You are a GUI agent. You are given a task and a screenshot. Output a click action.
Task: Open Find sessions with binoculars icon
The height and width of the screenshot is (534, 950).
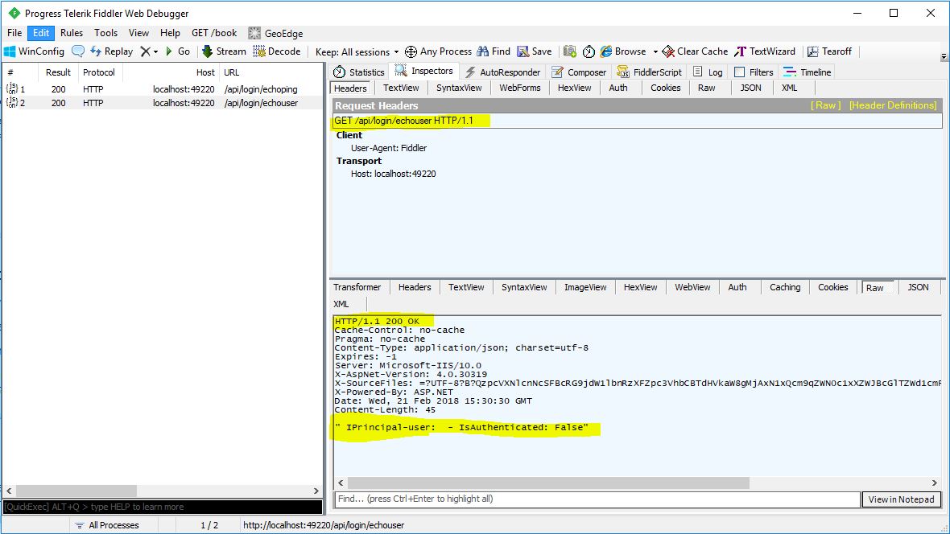(x=494, y=51)
